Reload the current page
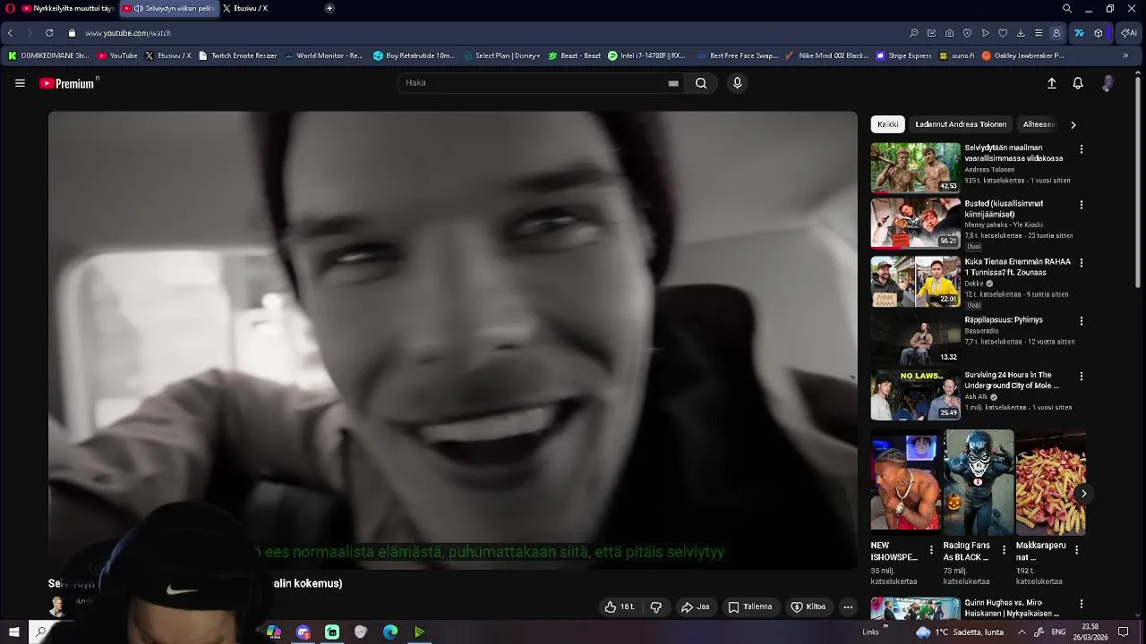 pos(48,33)
